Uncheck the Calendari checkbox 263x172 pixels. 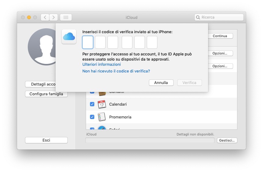point(92,104)
